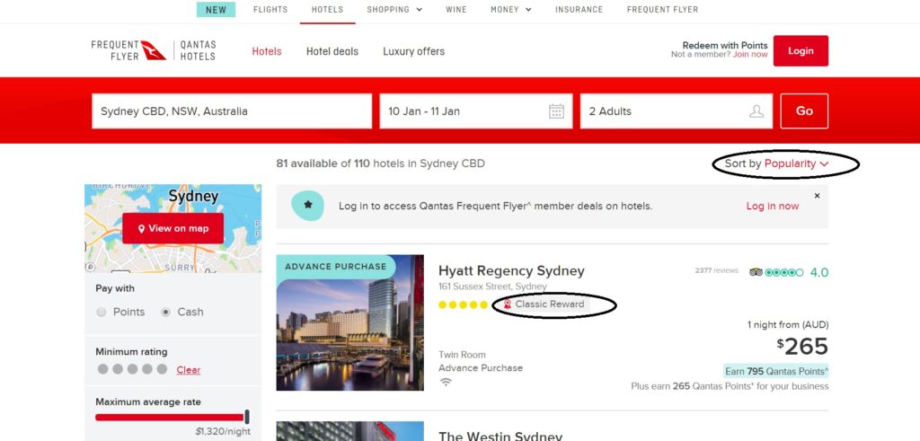The image size is (920, 441).
Task: Click the calendar icon in date field
Action: (x=556, y=111)
